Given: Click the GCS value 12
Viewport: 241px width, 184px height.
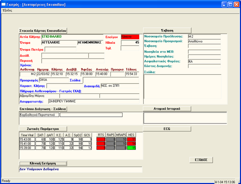Looking at the screenshot, I should [87, 148].
